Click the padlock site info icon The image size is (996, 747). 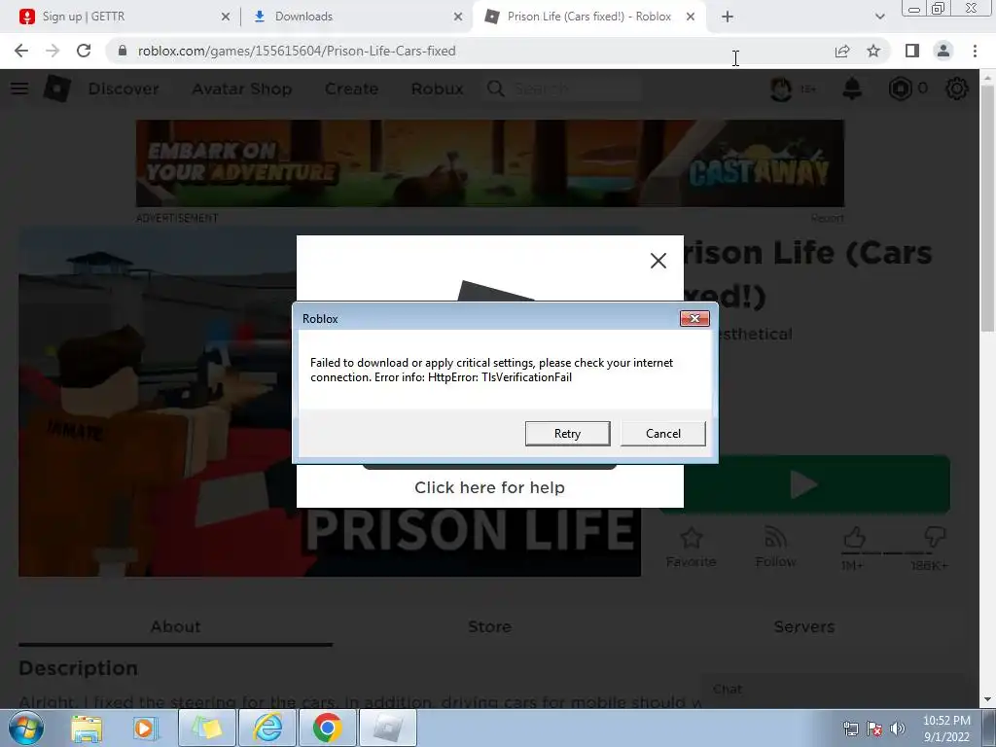[x=123, y=51]
